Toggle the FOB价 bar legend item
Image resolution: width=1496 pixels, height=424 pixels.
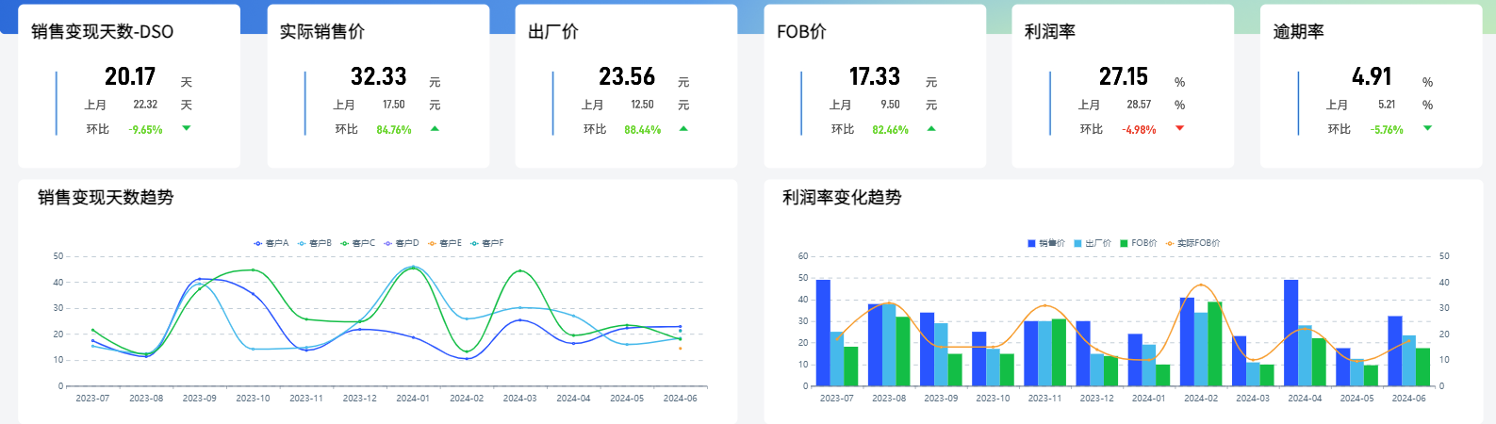(1139, 243)
